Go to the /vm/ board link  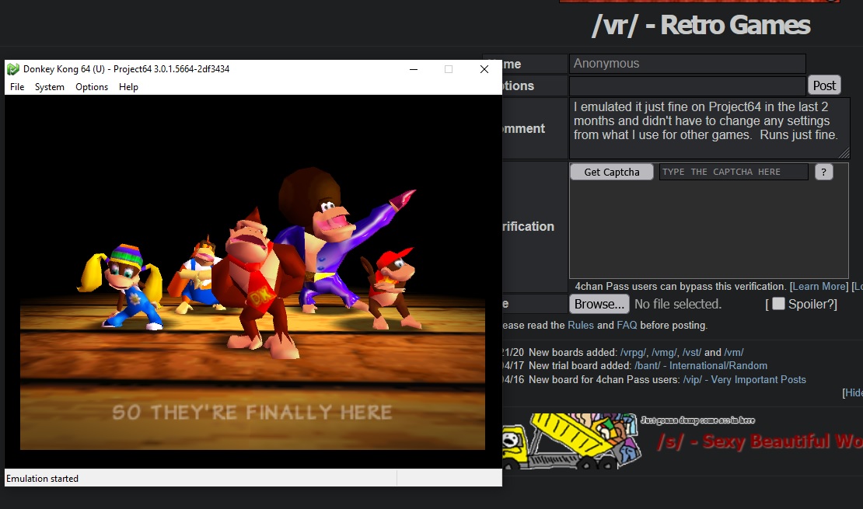(734, 352)
